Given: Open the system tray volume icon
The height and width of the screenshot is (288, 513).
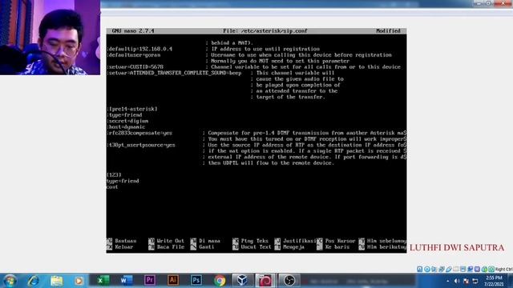Looking at the screenshot, I should [457, 281].
